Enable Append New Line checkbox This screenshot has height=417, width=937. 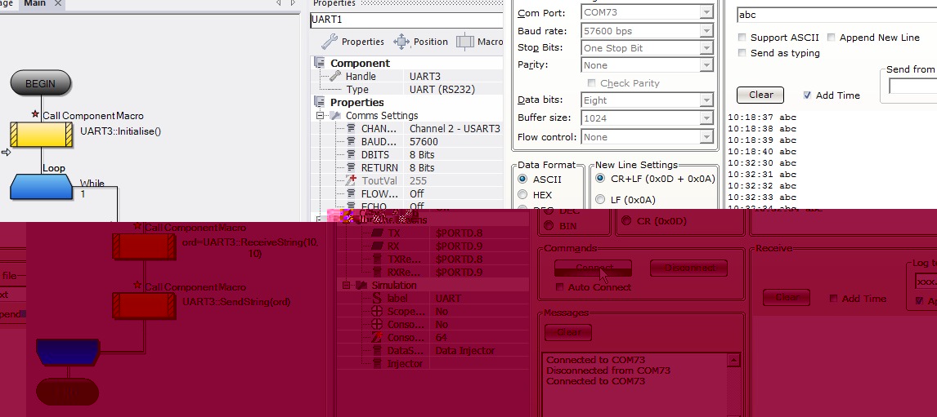click(832, 37)
